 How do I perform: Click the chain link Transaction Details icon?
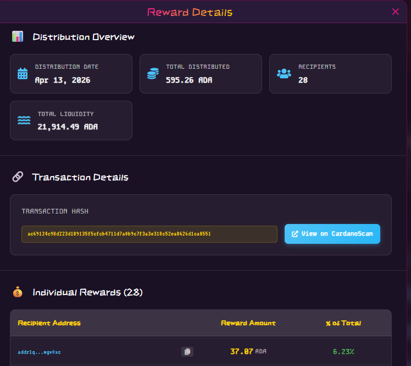click(18, 177)
